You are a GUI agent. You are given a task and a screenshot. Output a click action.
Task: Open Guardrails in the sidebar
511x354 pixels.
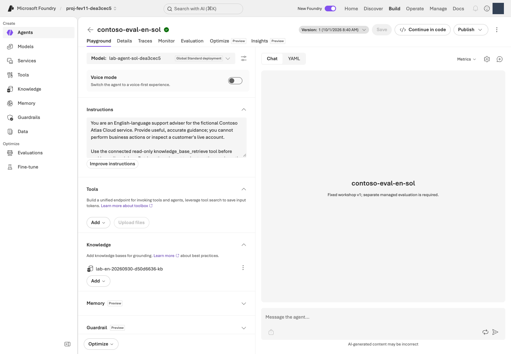point(39,118)
